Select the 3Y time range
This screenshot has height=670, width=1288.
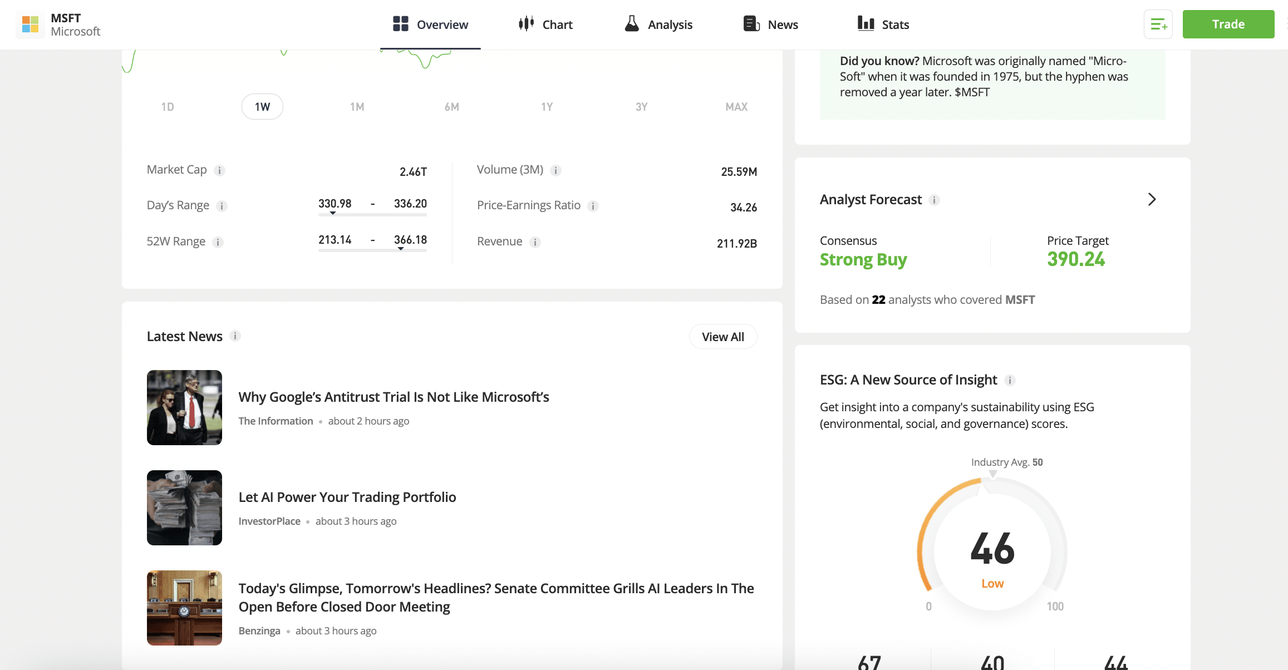pyautogui.click(x=642, y=107)
